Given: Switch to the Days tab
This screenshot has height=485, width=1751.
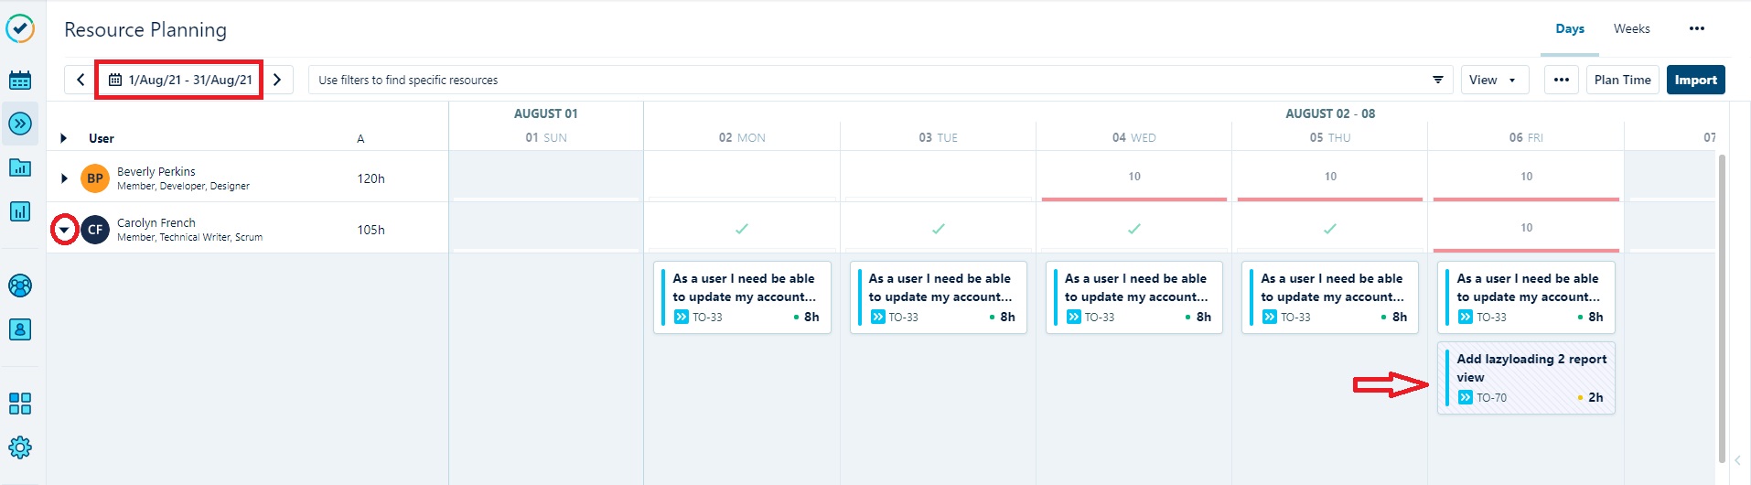Looking at the screenshot, I should [1570, 29].
